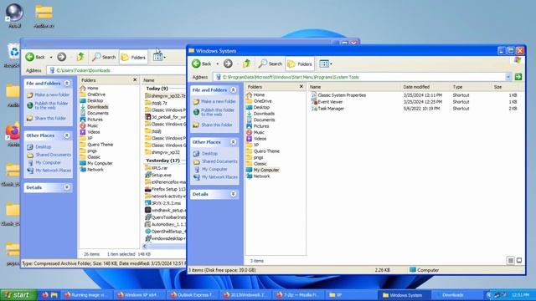This screenshot has width=536, height=301.
Task: Click Up folder icon in Windows System window
Action: tap(247, 64)
